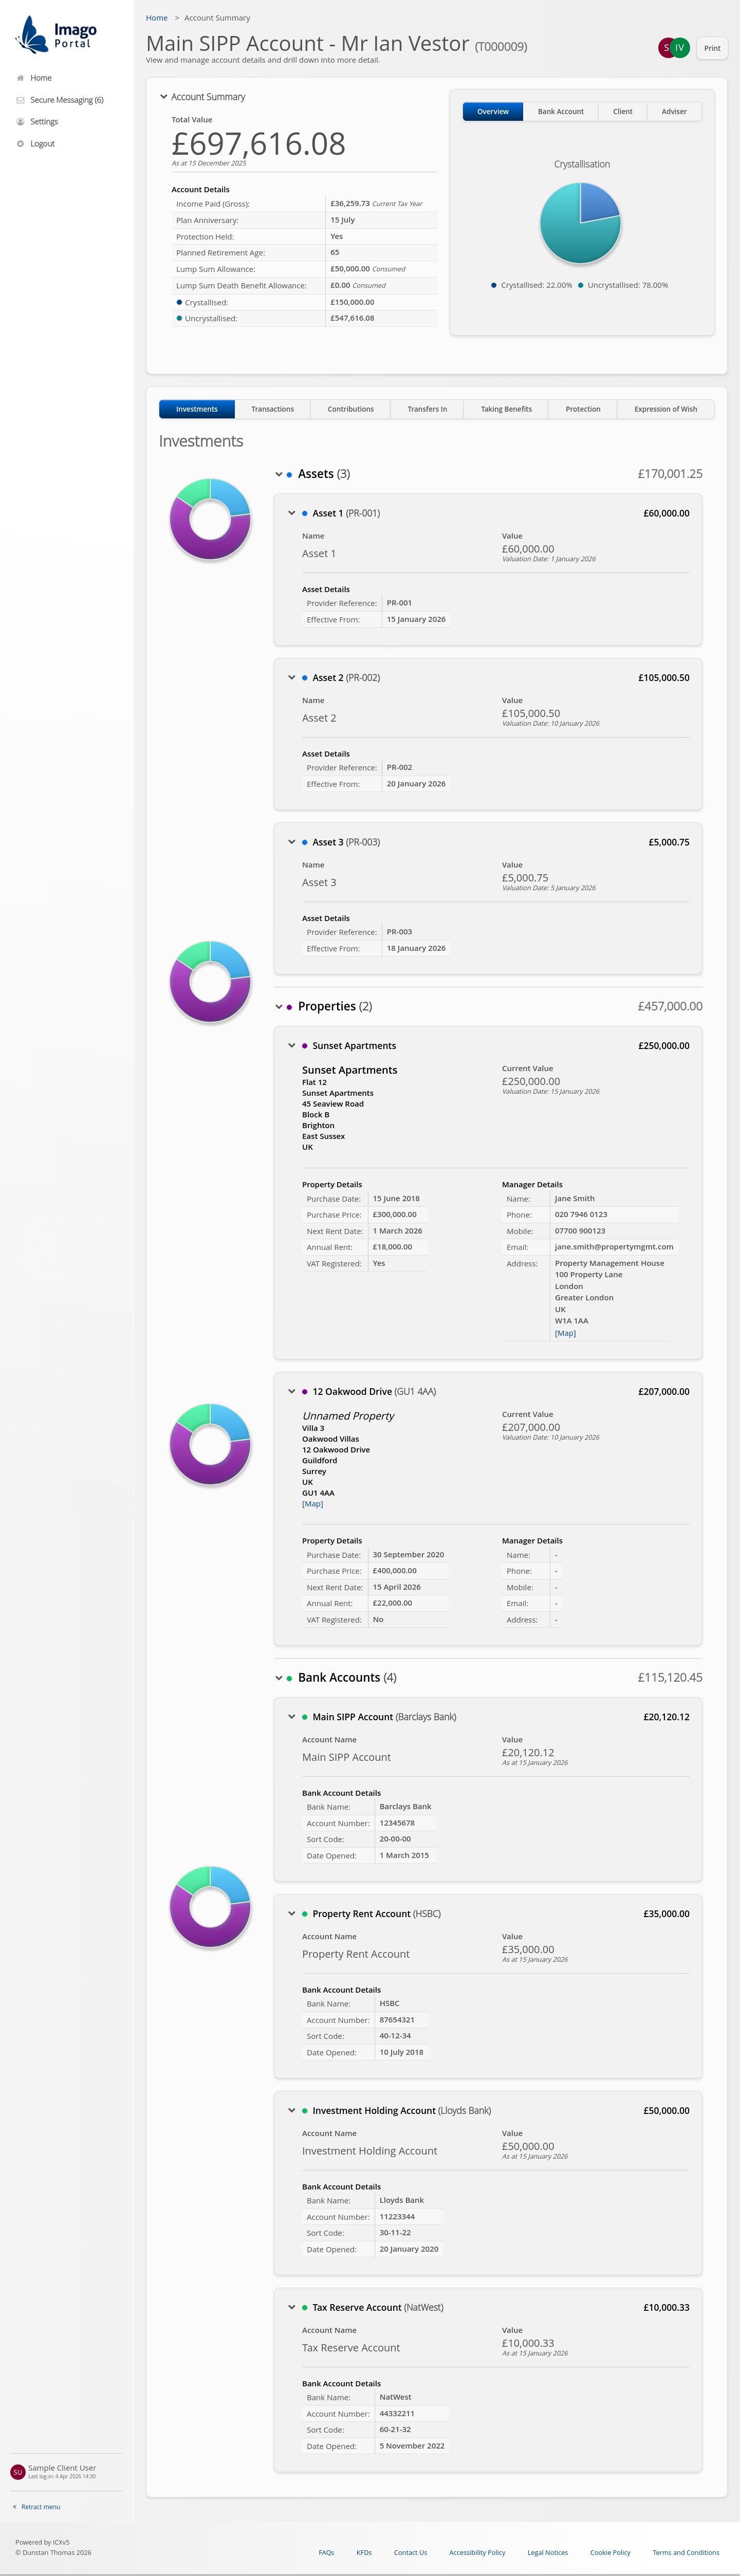Select the Overview tab
The width and height of the screenshot is (740, 2576).
click(493, 112)
